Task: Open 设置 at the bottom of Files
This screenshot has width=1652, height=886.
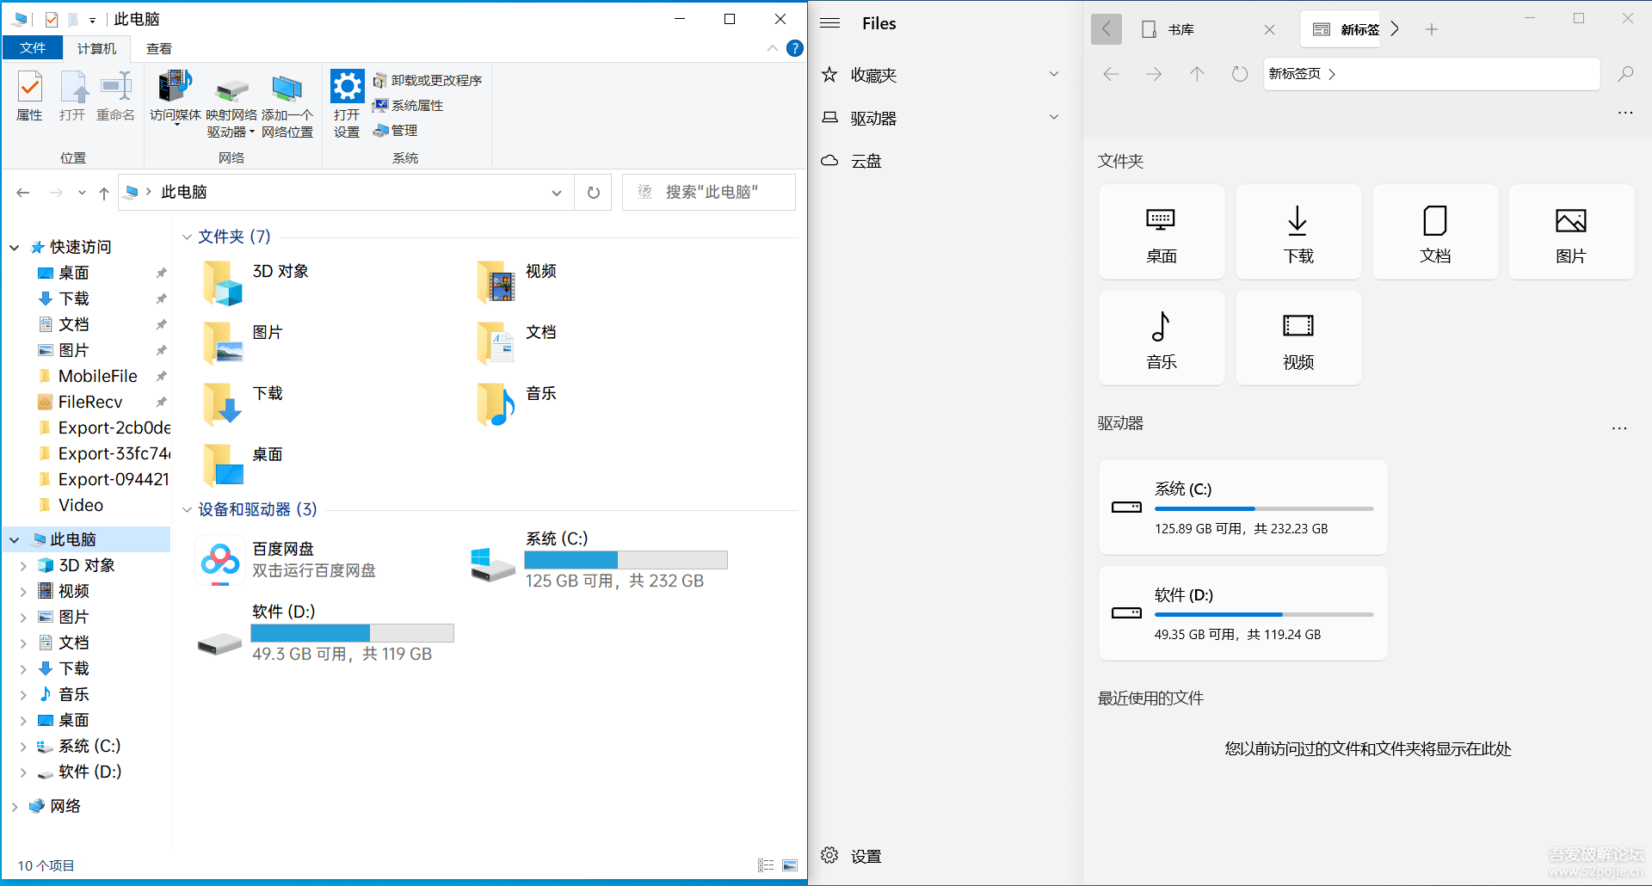Action: 866,855
